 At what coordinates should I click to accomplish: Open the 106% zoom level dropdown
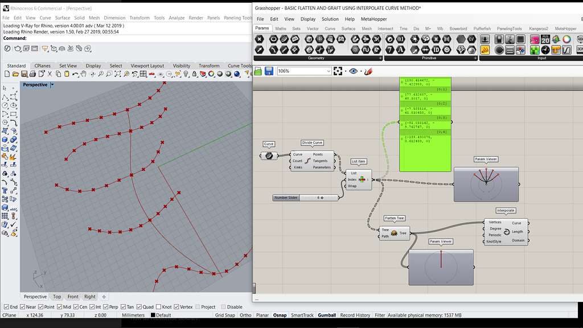tap(329, 71)
